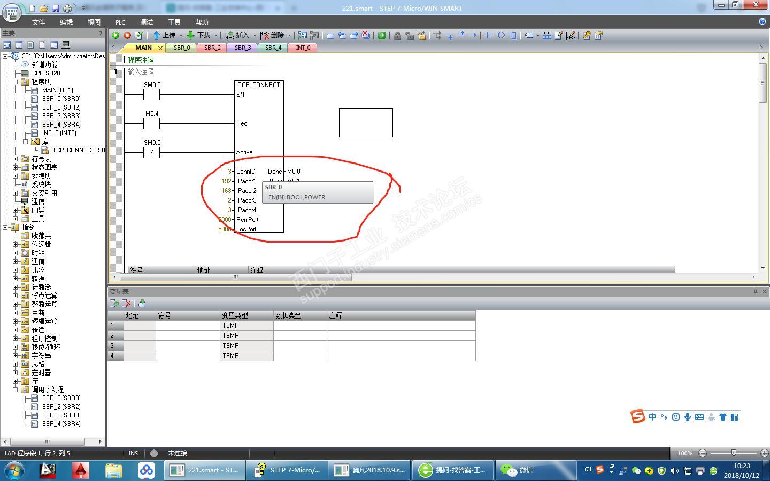Save project with floppy disk icon

pos(56,8)
